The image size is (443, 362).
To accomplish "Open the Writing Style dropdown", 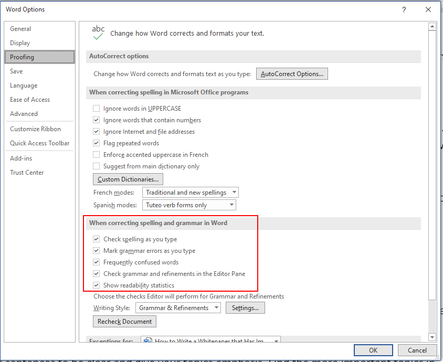I will click(x=178, y=308).
